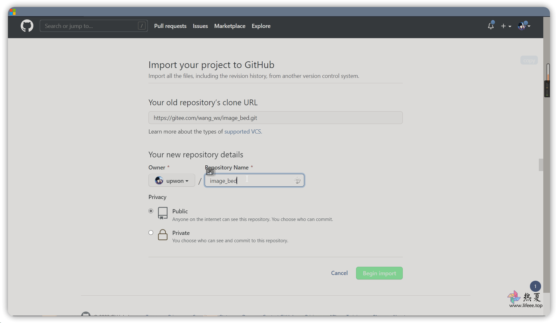Click the slash shortcut key icon in search
Screen dimensions: 556x323
point(142,26)
